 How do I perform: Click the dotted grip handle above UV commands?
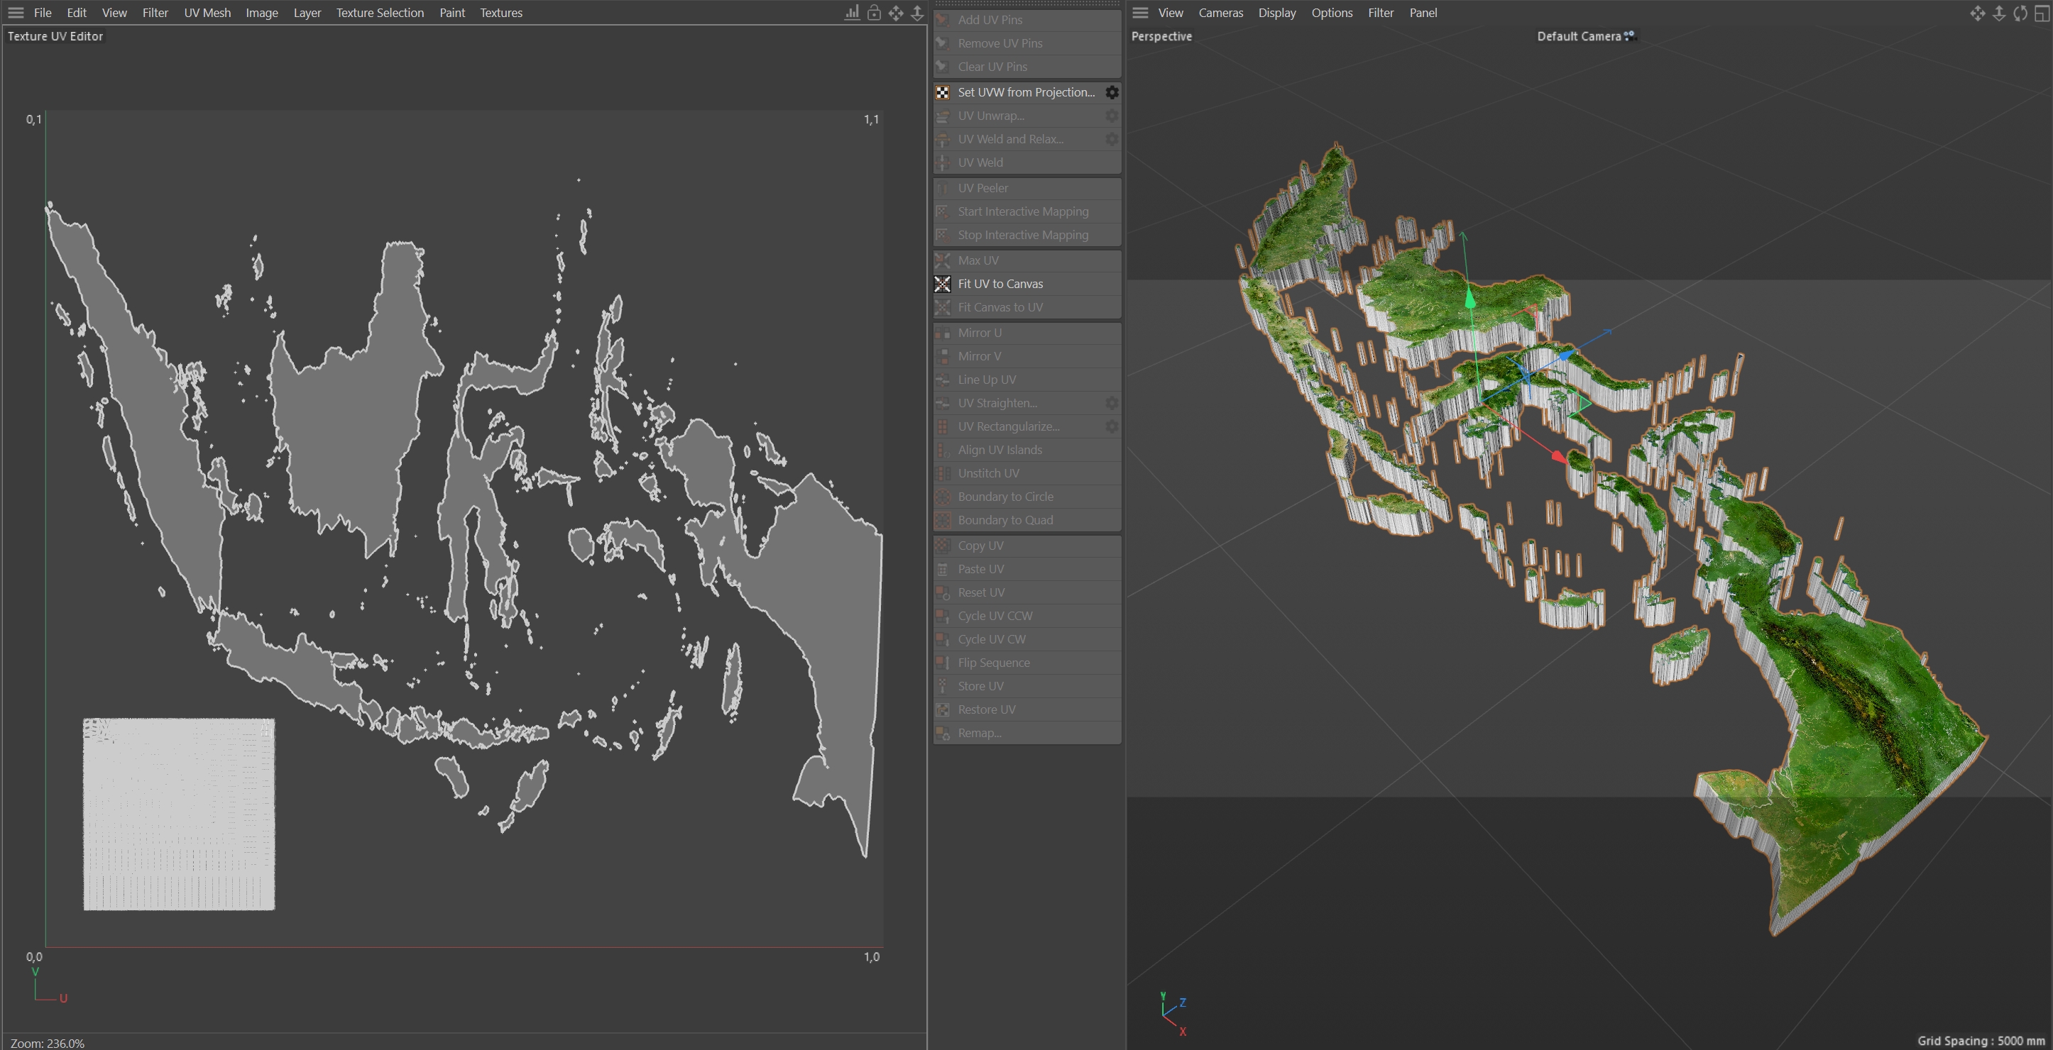coord(1026,4)
